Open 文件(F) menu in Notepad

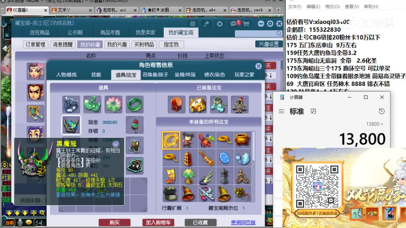pos(295,6)
